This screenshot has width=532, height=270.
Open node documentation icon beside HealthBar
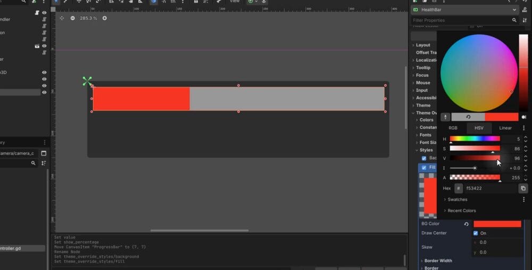click(x=525, y=10)
